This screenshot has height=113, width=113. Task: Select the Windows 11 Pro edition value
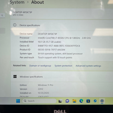pos(45,85)
